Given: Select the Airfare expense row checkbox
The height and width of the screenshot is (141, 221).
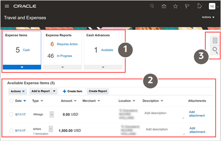Looking at the screenshot, I should (11, 131).
